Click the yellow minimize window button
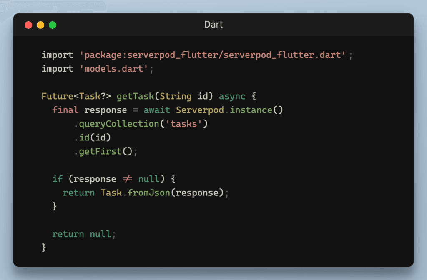The width and height of the screenshot is (427, 280). click(x=40, y=25)
